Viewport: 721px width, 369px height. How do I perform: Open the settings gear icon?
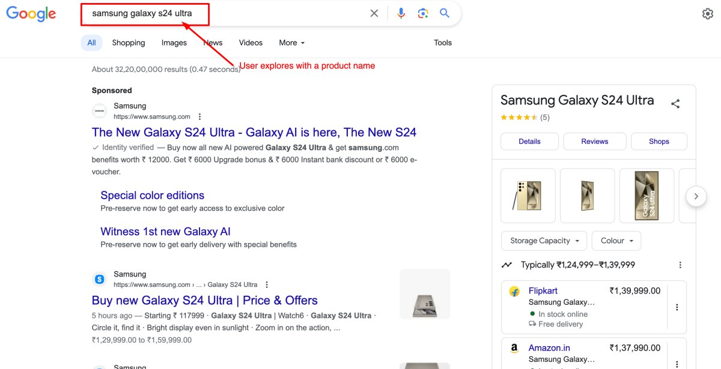[708, 14]
